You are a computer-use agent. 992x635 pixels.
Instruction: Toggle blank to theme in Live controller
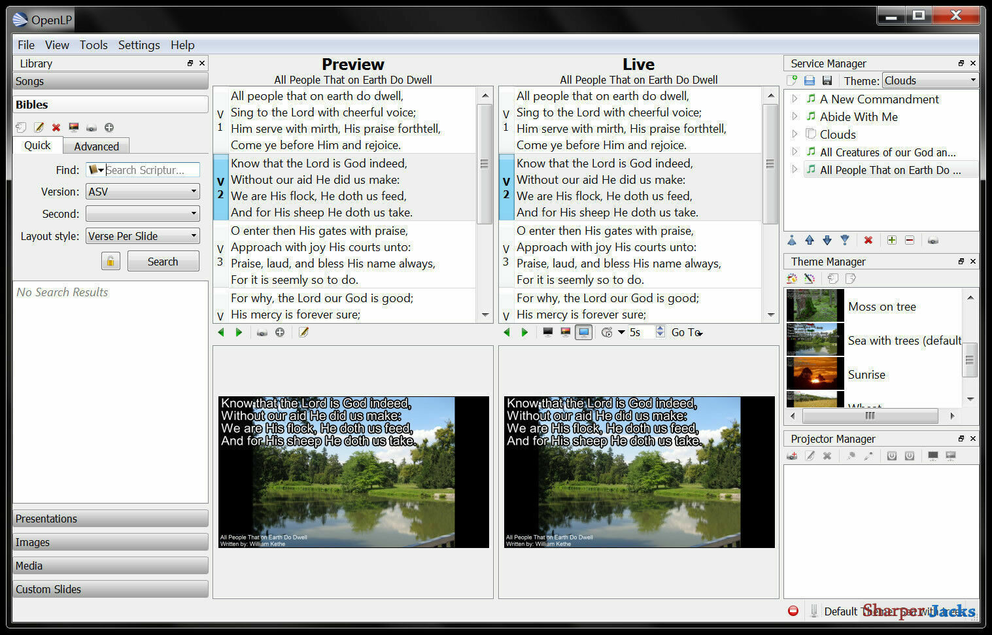tap(566, 332)
